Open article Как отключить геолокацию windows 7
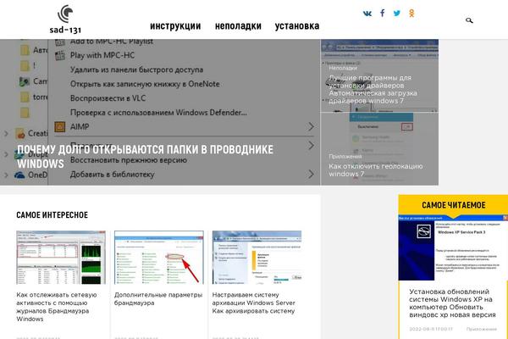Screen dimensions: 508x339 pos(375,170)
